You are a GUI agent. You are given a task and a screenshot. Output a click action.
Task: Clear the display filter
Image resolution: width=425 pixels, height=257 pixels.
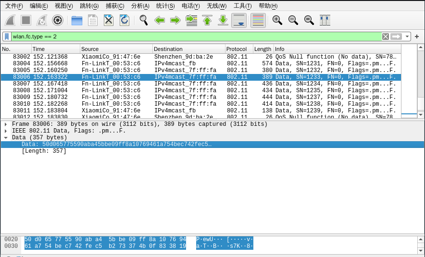click(x=386, y=37)
